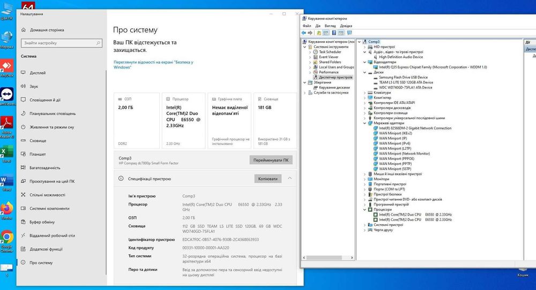
Task: Open the Firefox desktop shortcut
Action: click(x=7, y=211)
